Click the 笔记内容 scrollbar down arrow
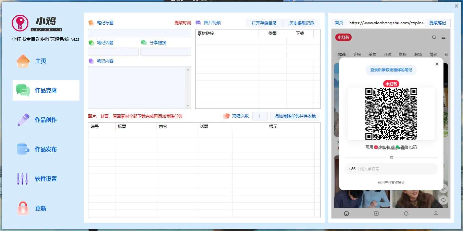 click(188, 106)
